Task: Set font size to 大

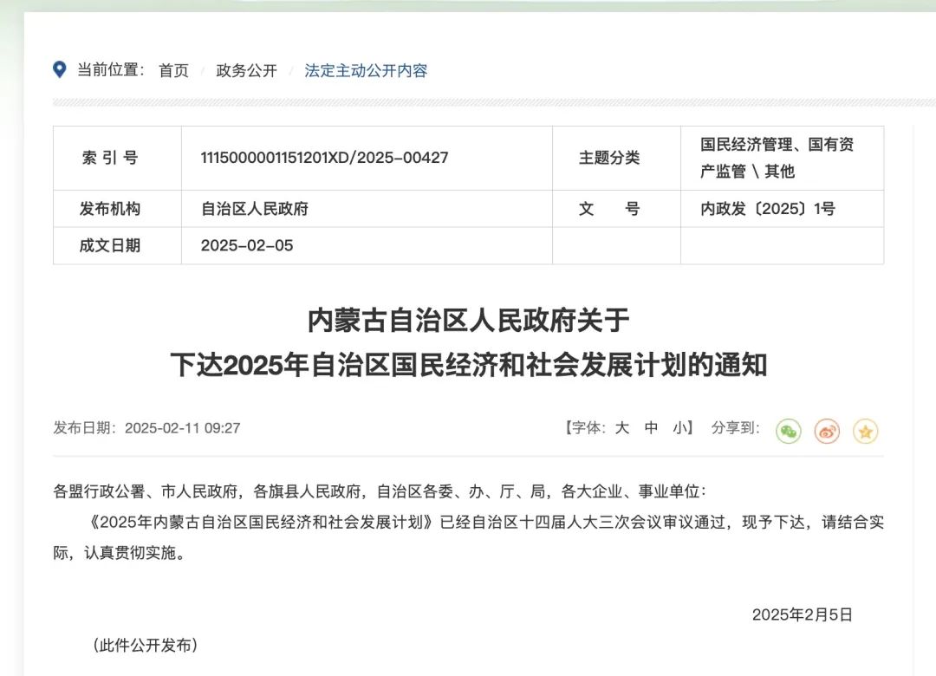Action: click(x=622, y=427)
